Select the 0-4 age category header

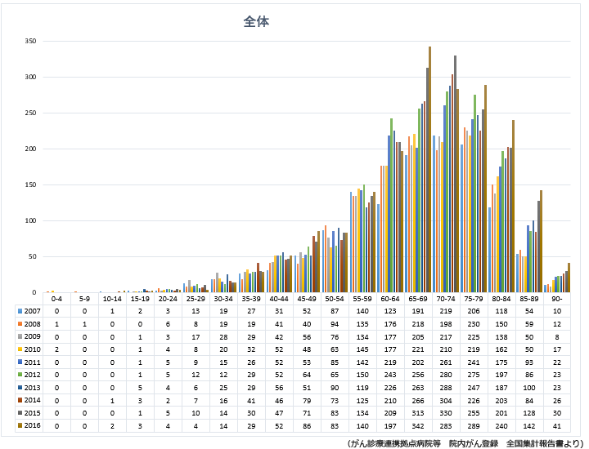pyautogui.click(x=56, y=300)
